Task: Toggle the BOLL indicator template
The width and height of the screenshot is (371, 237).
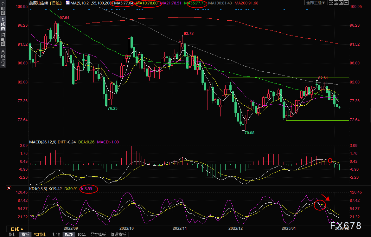Action: point(81,234)
